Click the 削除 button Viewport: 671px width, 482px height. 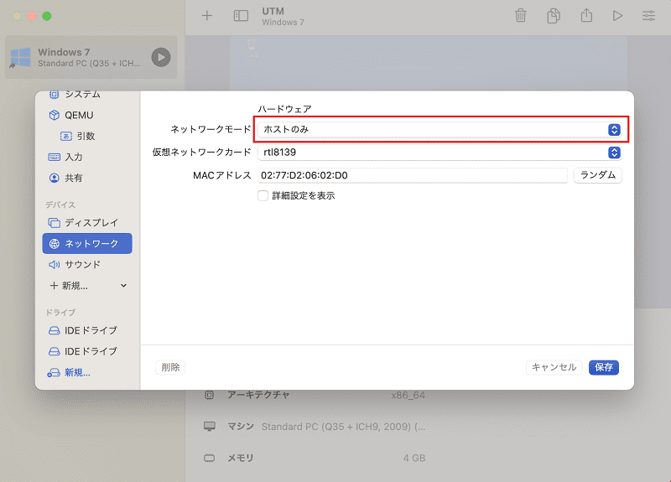click(x=170, y=367)
